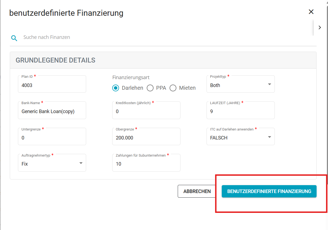Open ITC auf Darlehen anwenden dropdown
This screenshot has height=230, width=328.
pos(240,136)
